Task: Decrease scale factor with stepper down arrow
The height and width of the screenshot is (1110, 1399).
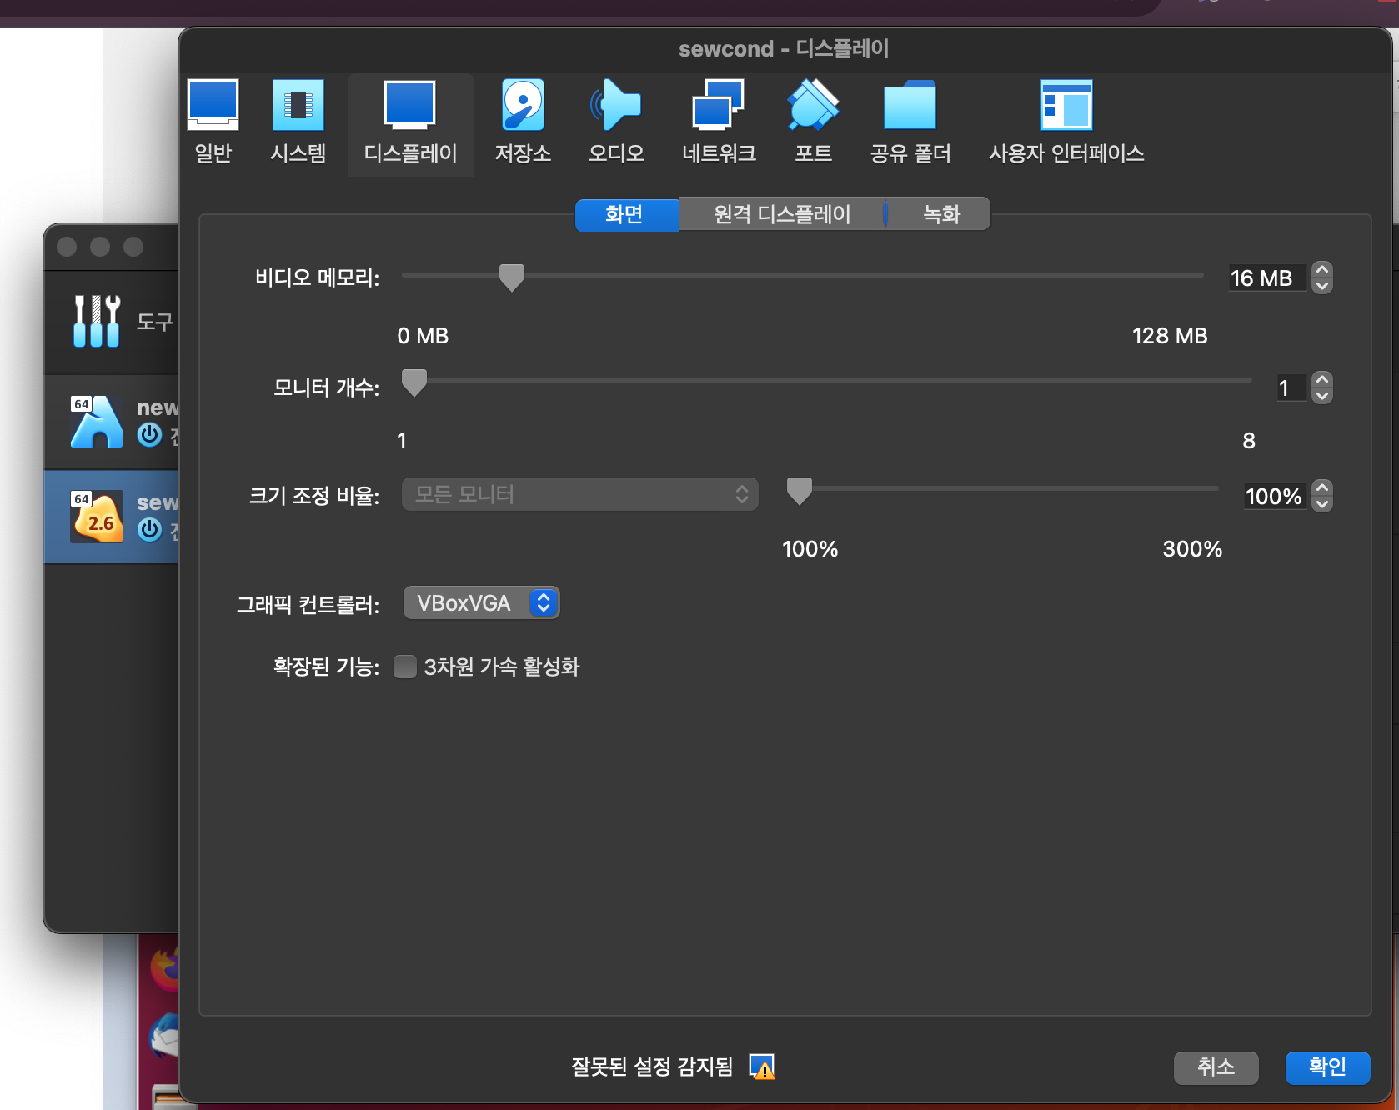Action: tap(1322, 504)
